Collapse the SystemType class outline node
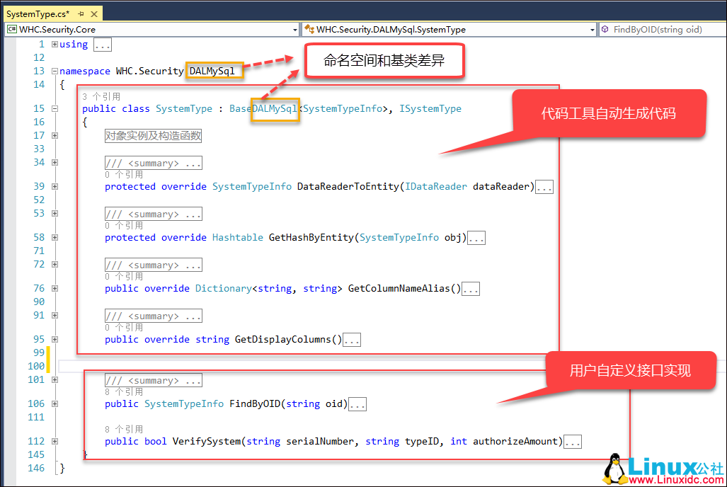Screen dimensions: 727x487 point(55,110)
